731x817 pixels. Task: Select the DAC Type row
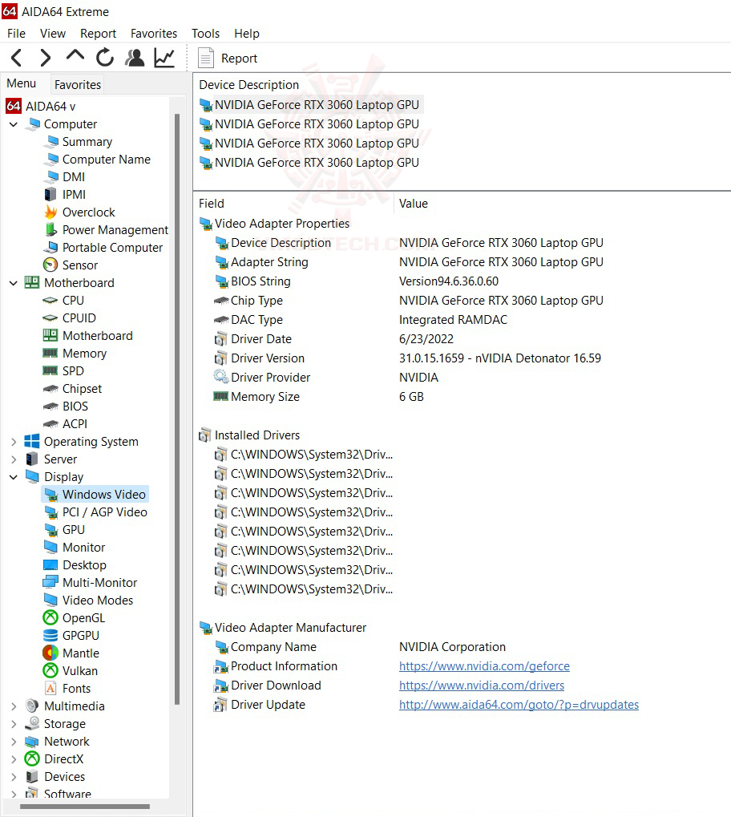[361, 320]
